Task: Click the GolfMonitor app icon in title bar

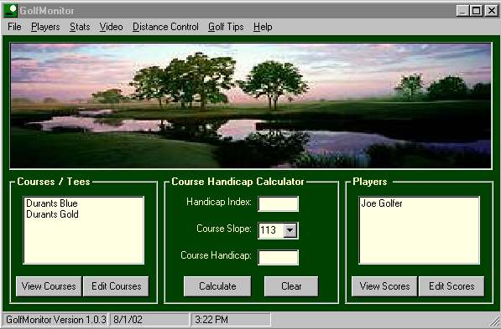Action: tap(10, 11)
